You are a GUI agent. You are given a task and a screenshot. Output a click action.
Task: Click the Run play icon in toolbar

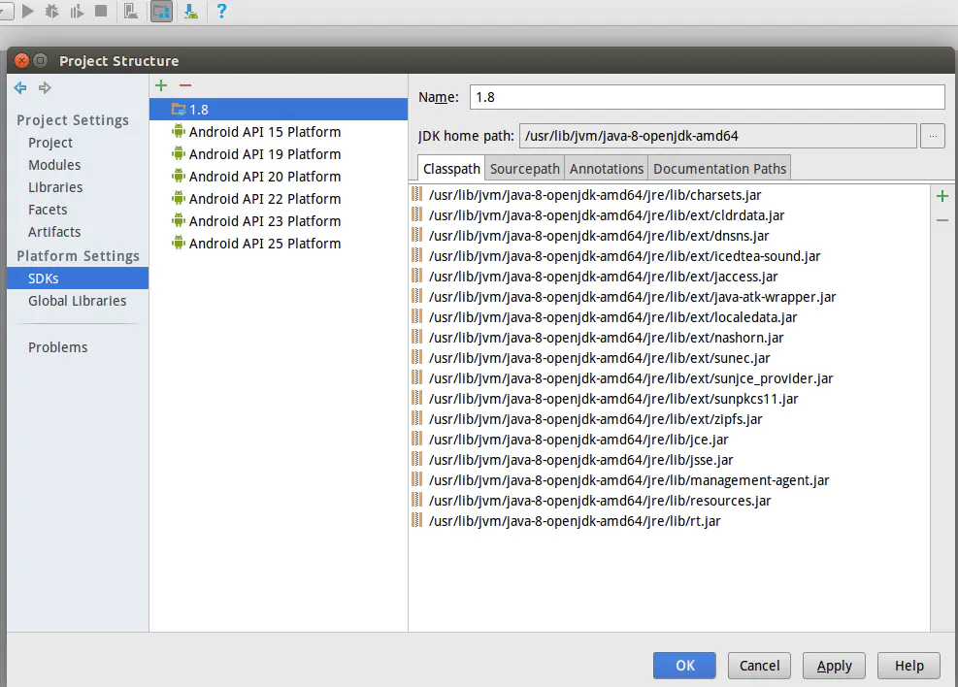[27, 11]
